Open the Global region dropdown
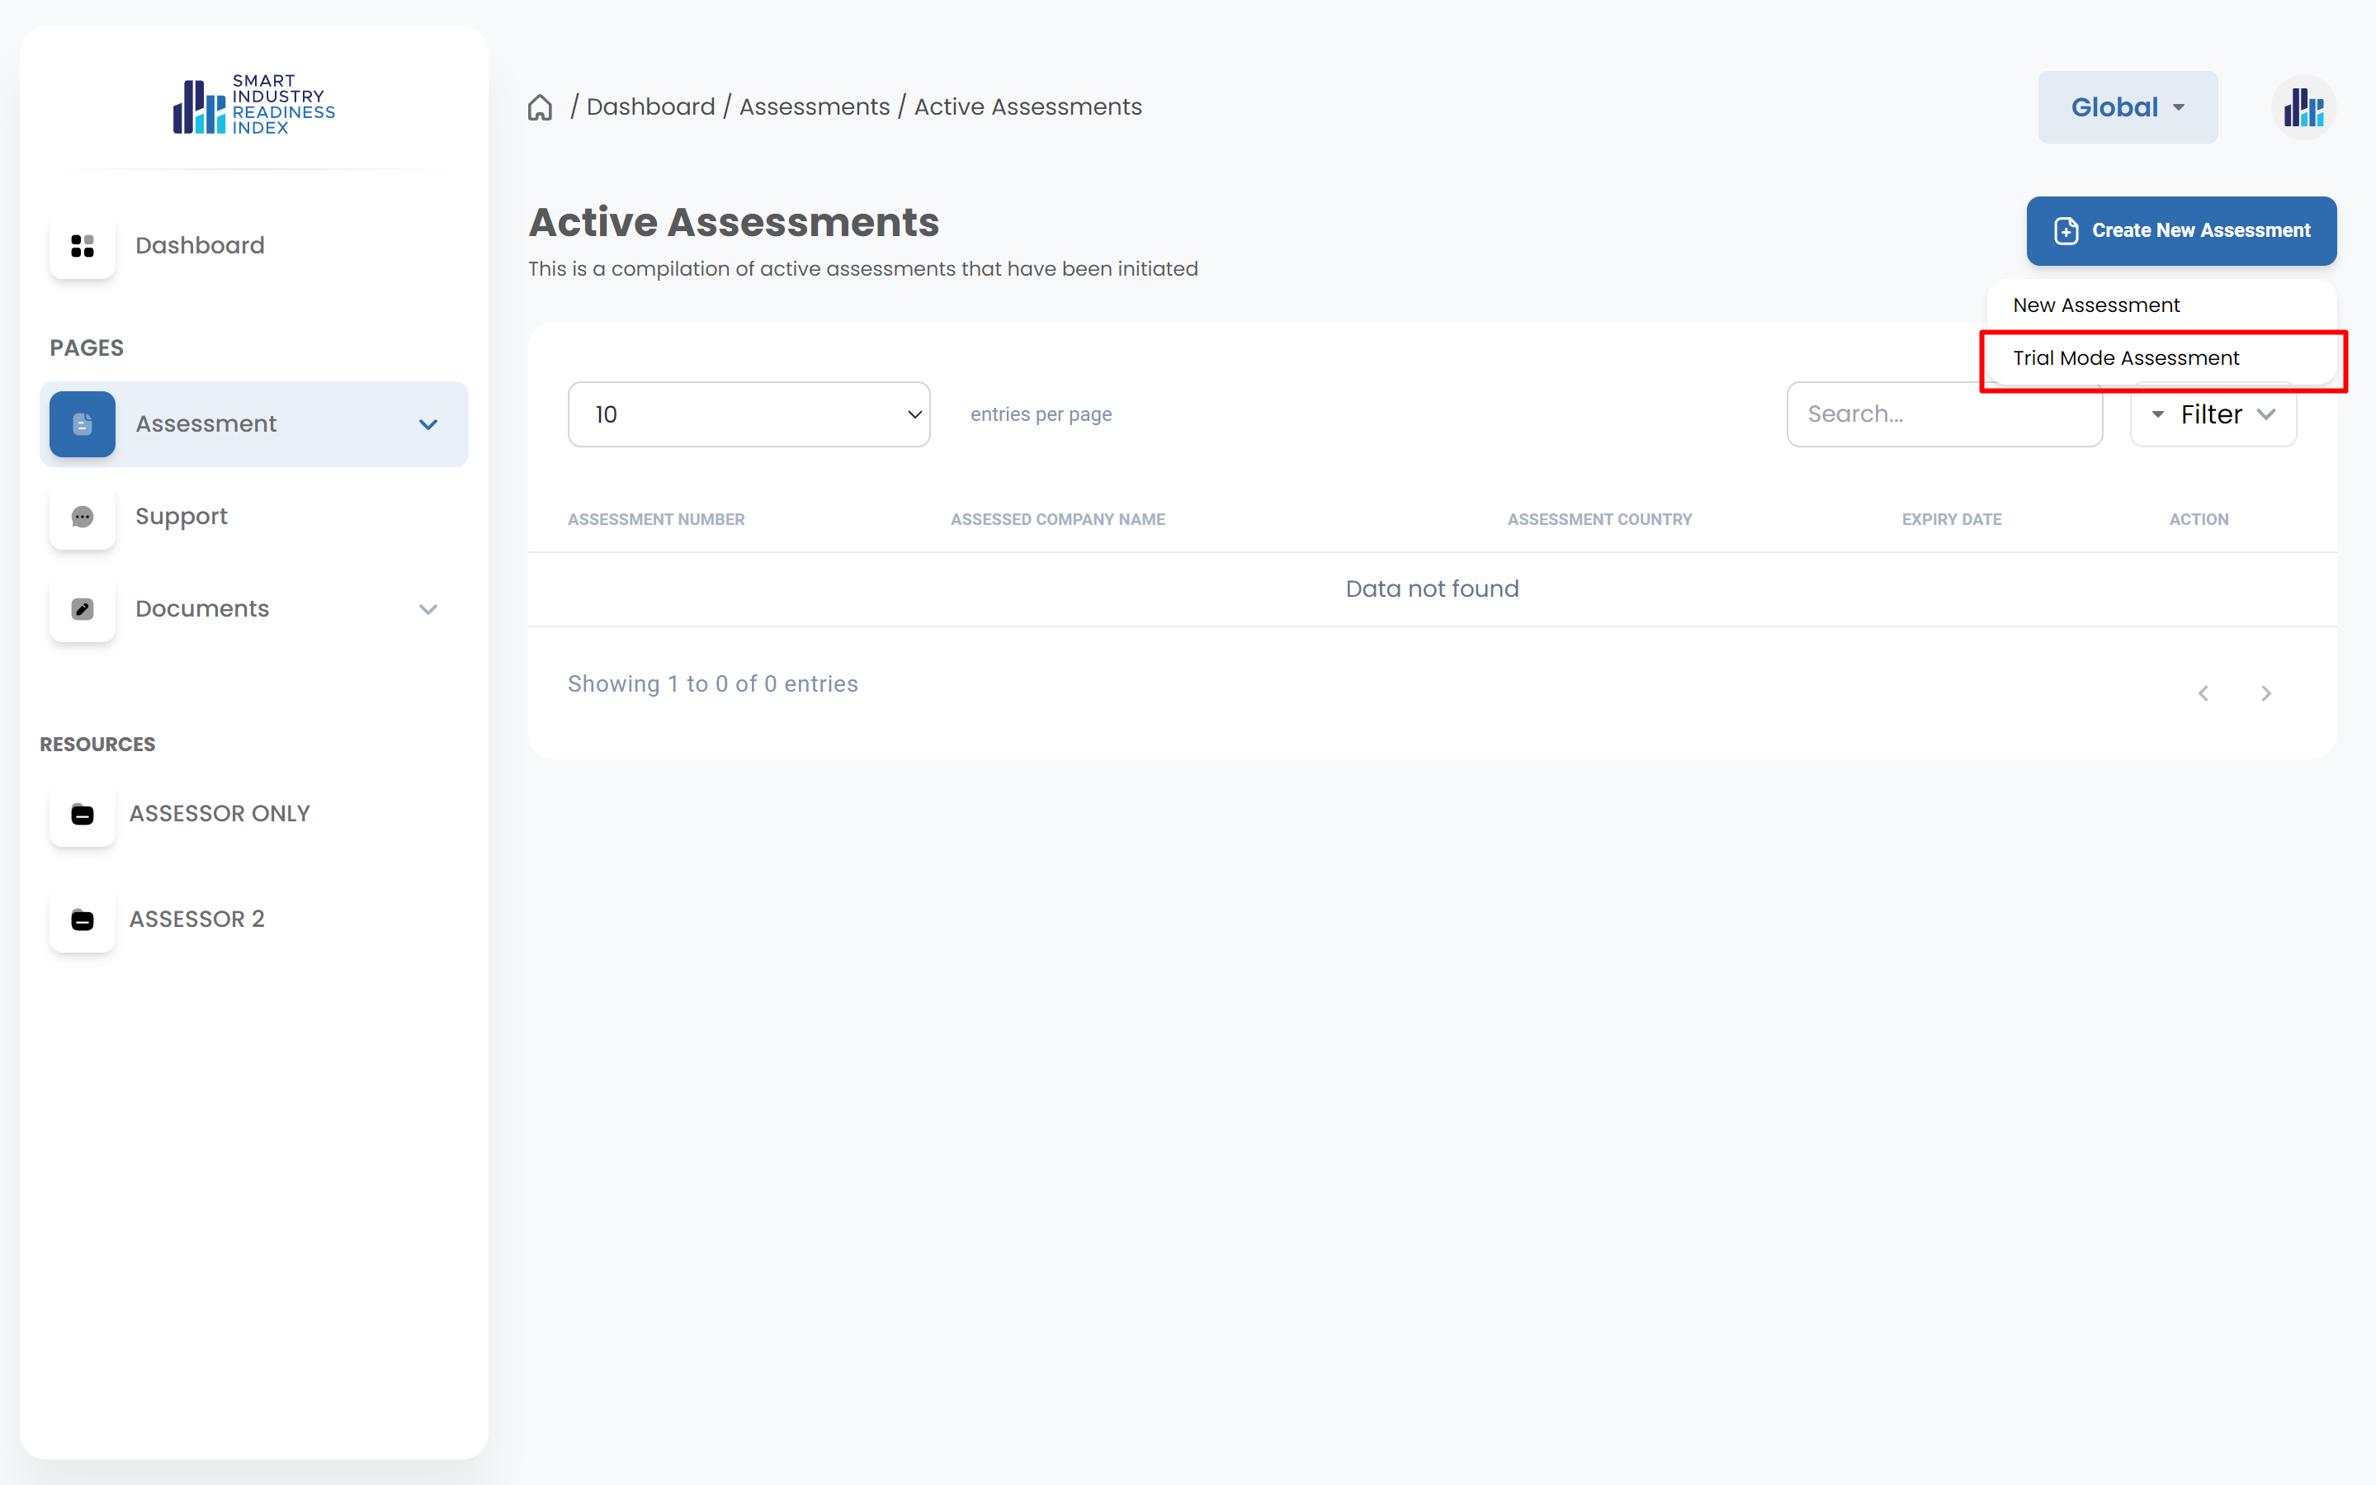This screenshot has width=2376, height=1485. click(2127, 107)
